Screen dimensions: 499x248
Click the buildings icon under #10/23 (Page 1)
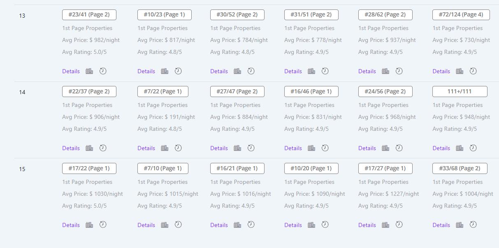165,71
